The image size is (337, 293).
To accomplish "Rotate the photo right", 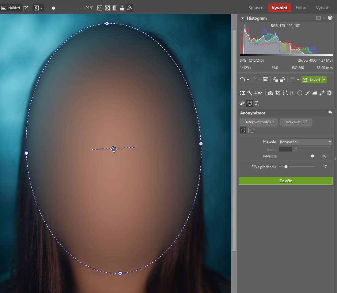I will [x=283, y=79].
